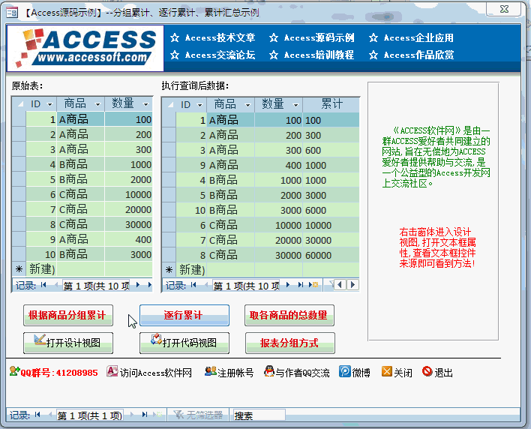This screenshot has height=429, width=531.
Task: Click 逐行累计 button
Action: click(x=184, y=316)
